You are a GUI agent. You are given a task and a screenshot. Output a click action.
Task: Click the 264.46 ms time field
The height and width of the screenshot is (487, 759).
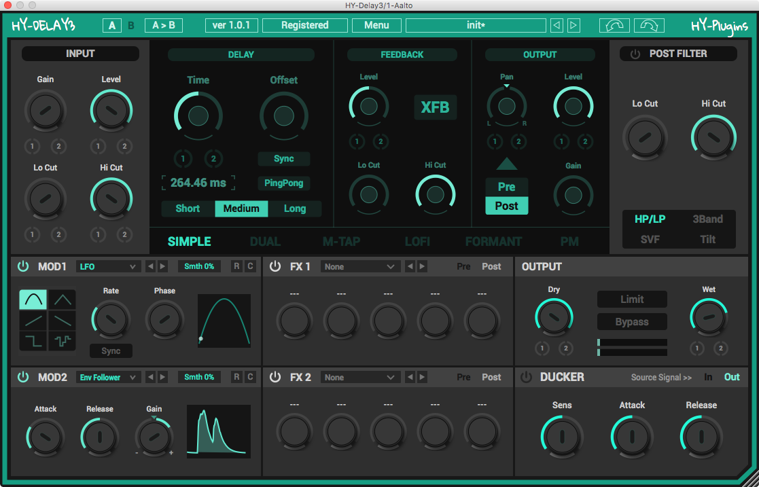coord(198,183)
